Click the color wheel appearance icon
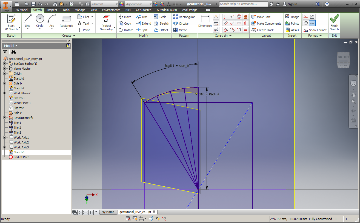 (x=121, y=4)
